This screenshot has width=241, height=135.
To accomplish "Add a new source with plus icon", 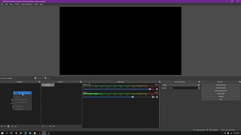I will pyautogui.click(x=2, y=126).
